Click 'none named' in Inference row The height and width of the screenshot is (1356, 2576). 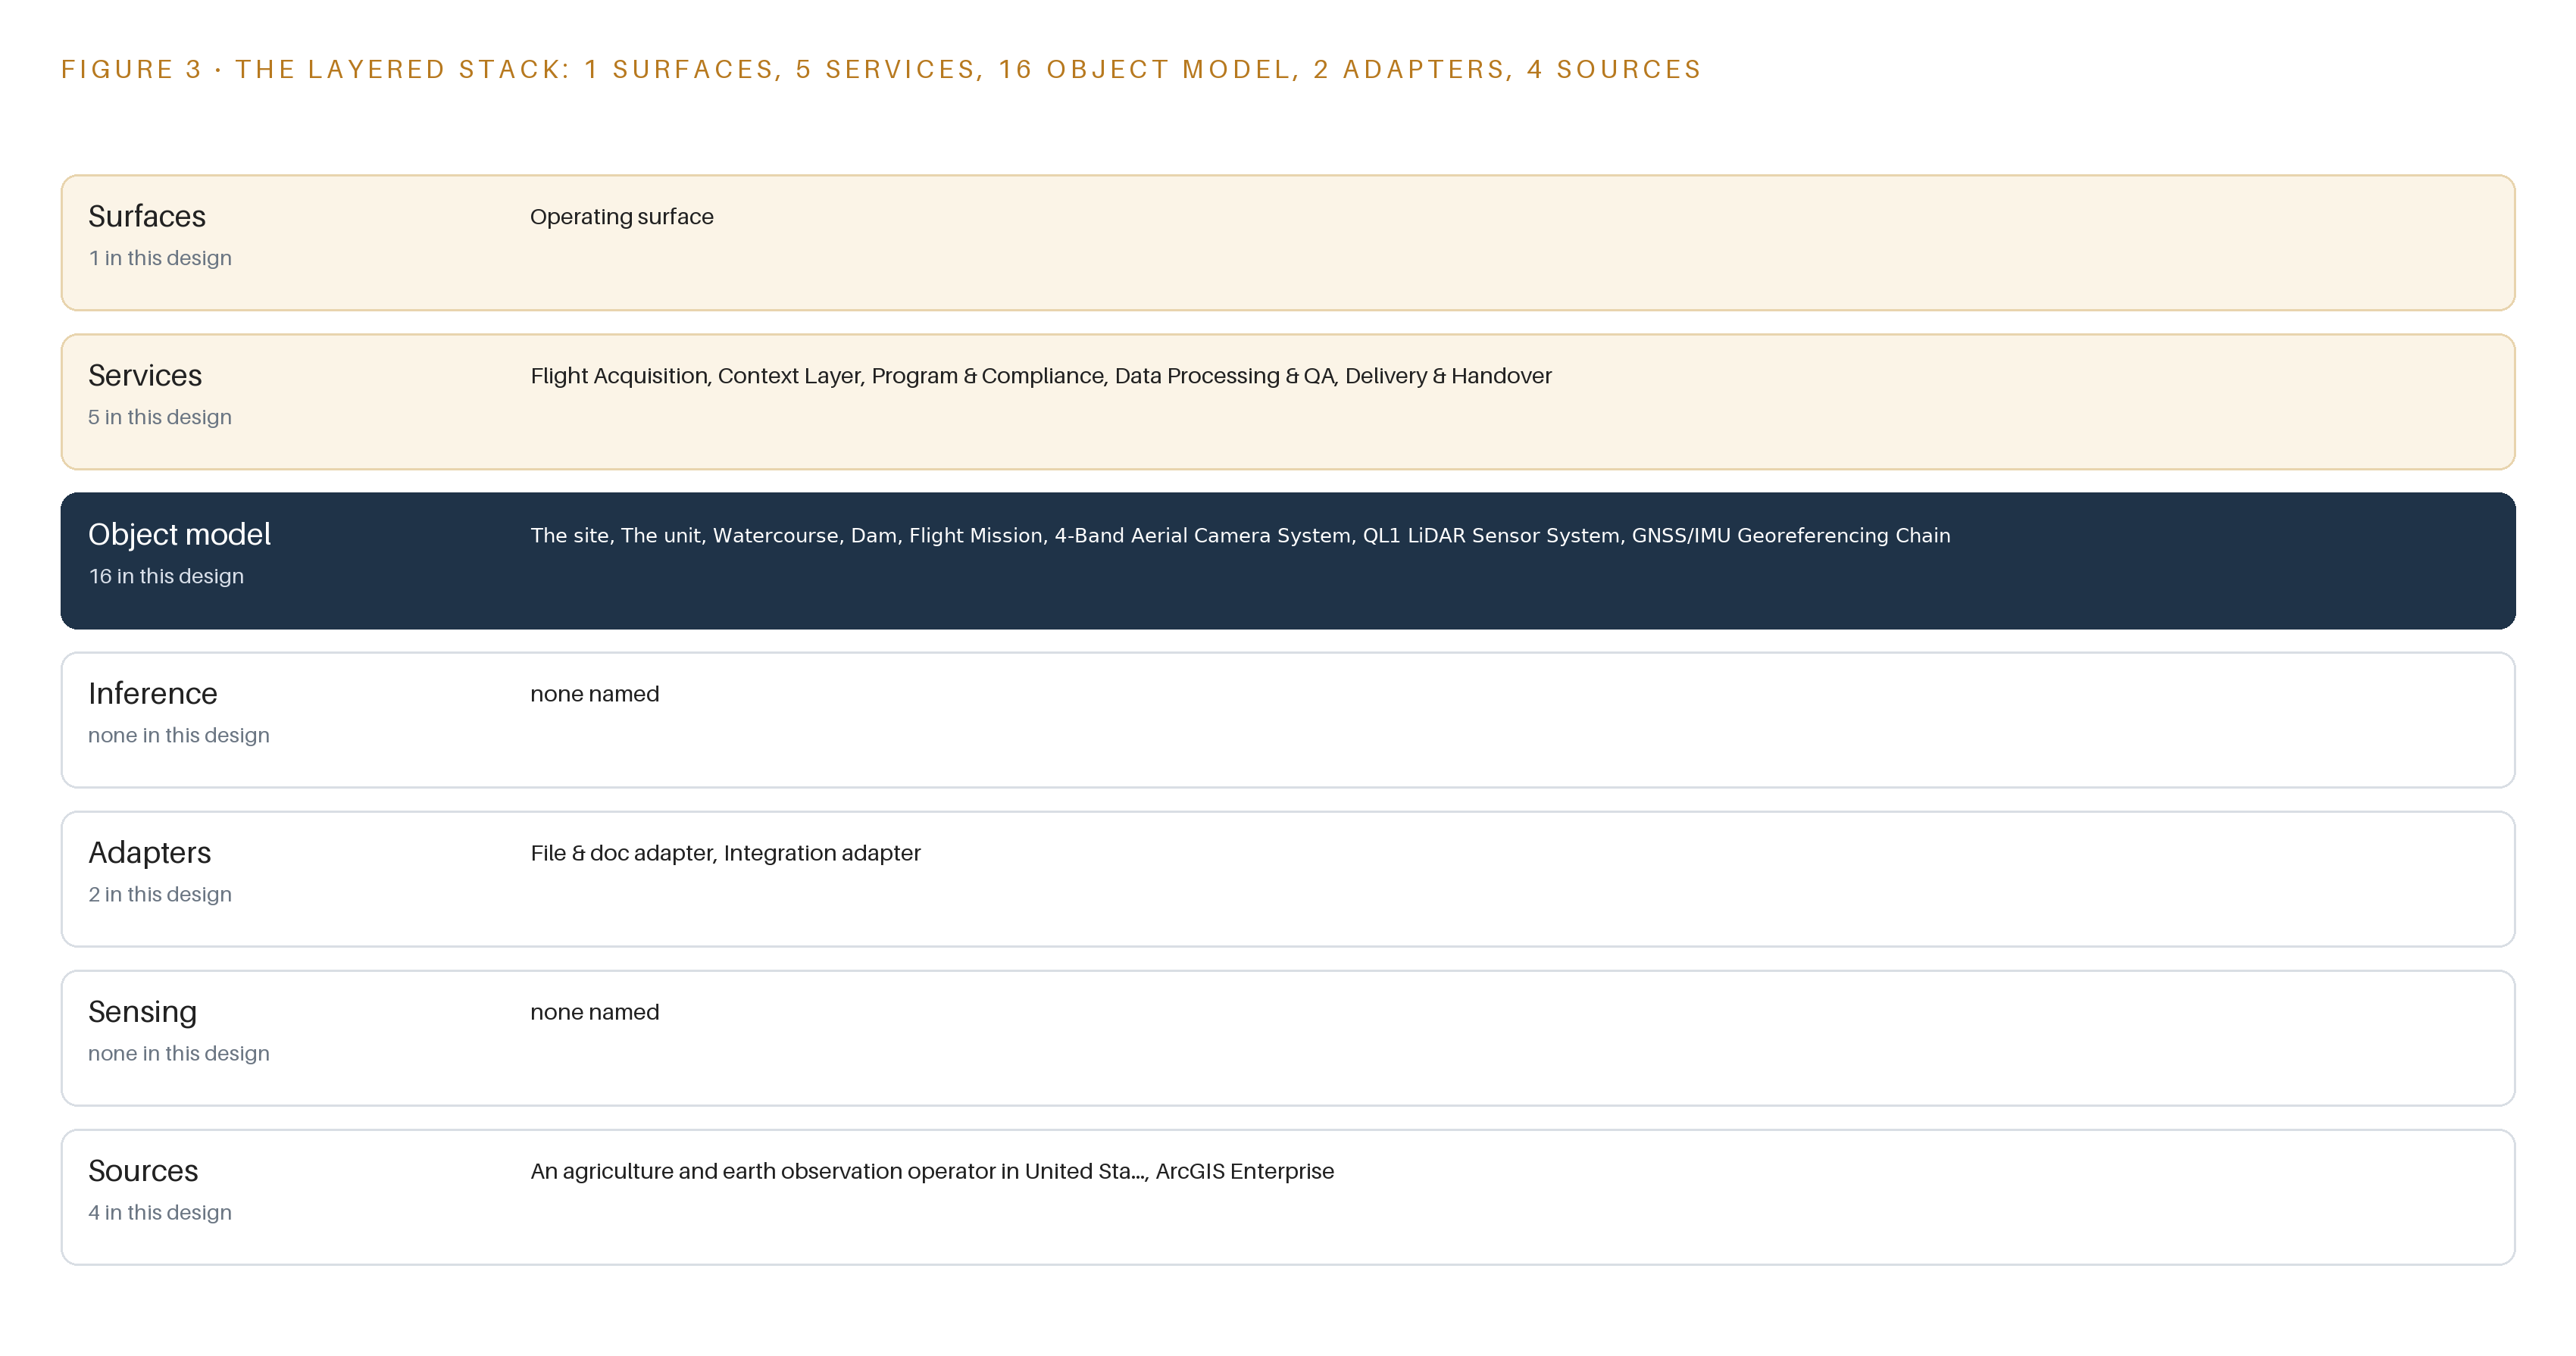(595, 694)
